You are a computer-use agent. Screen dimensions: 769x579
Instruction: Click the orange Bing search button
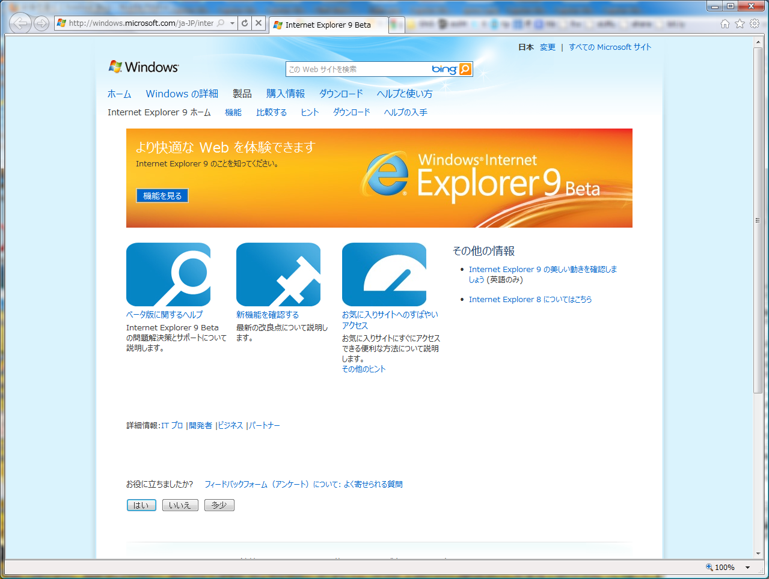click(x=465, y=69)
